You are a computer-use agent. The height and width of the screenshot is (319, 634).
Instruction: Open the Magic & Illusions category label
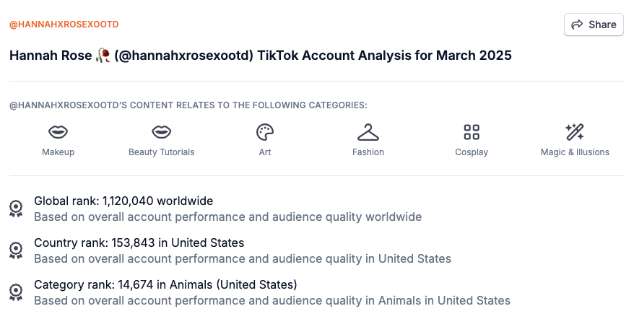coord(575,152)
